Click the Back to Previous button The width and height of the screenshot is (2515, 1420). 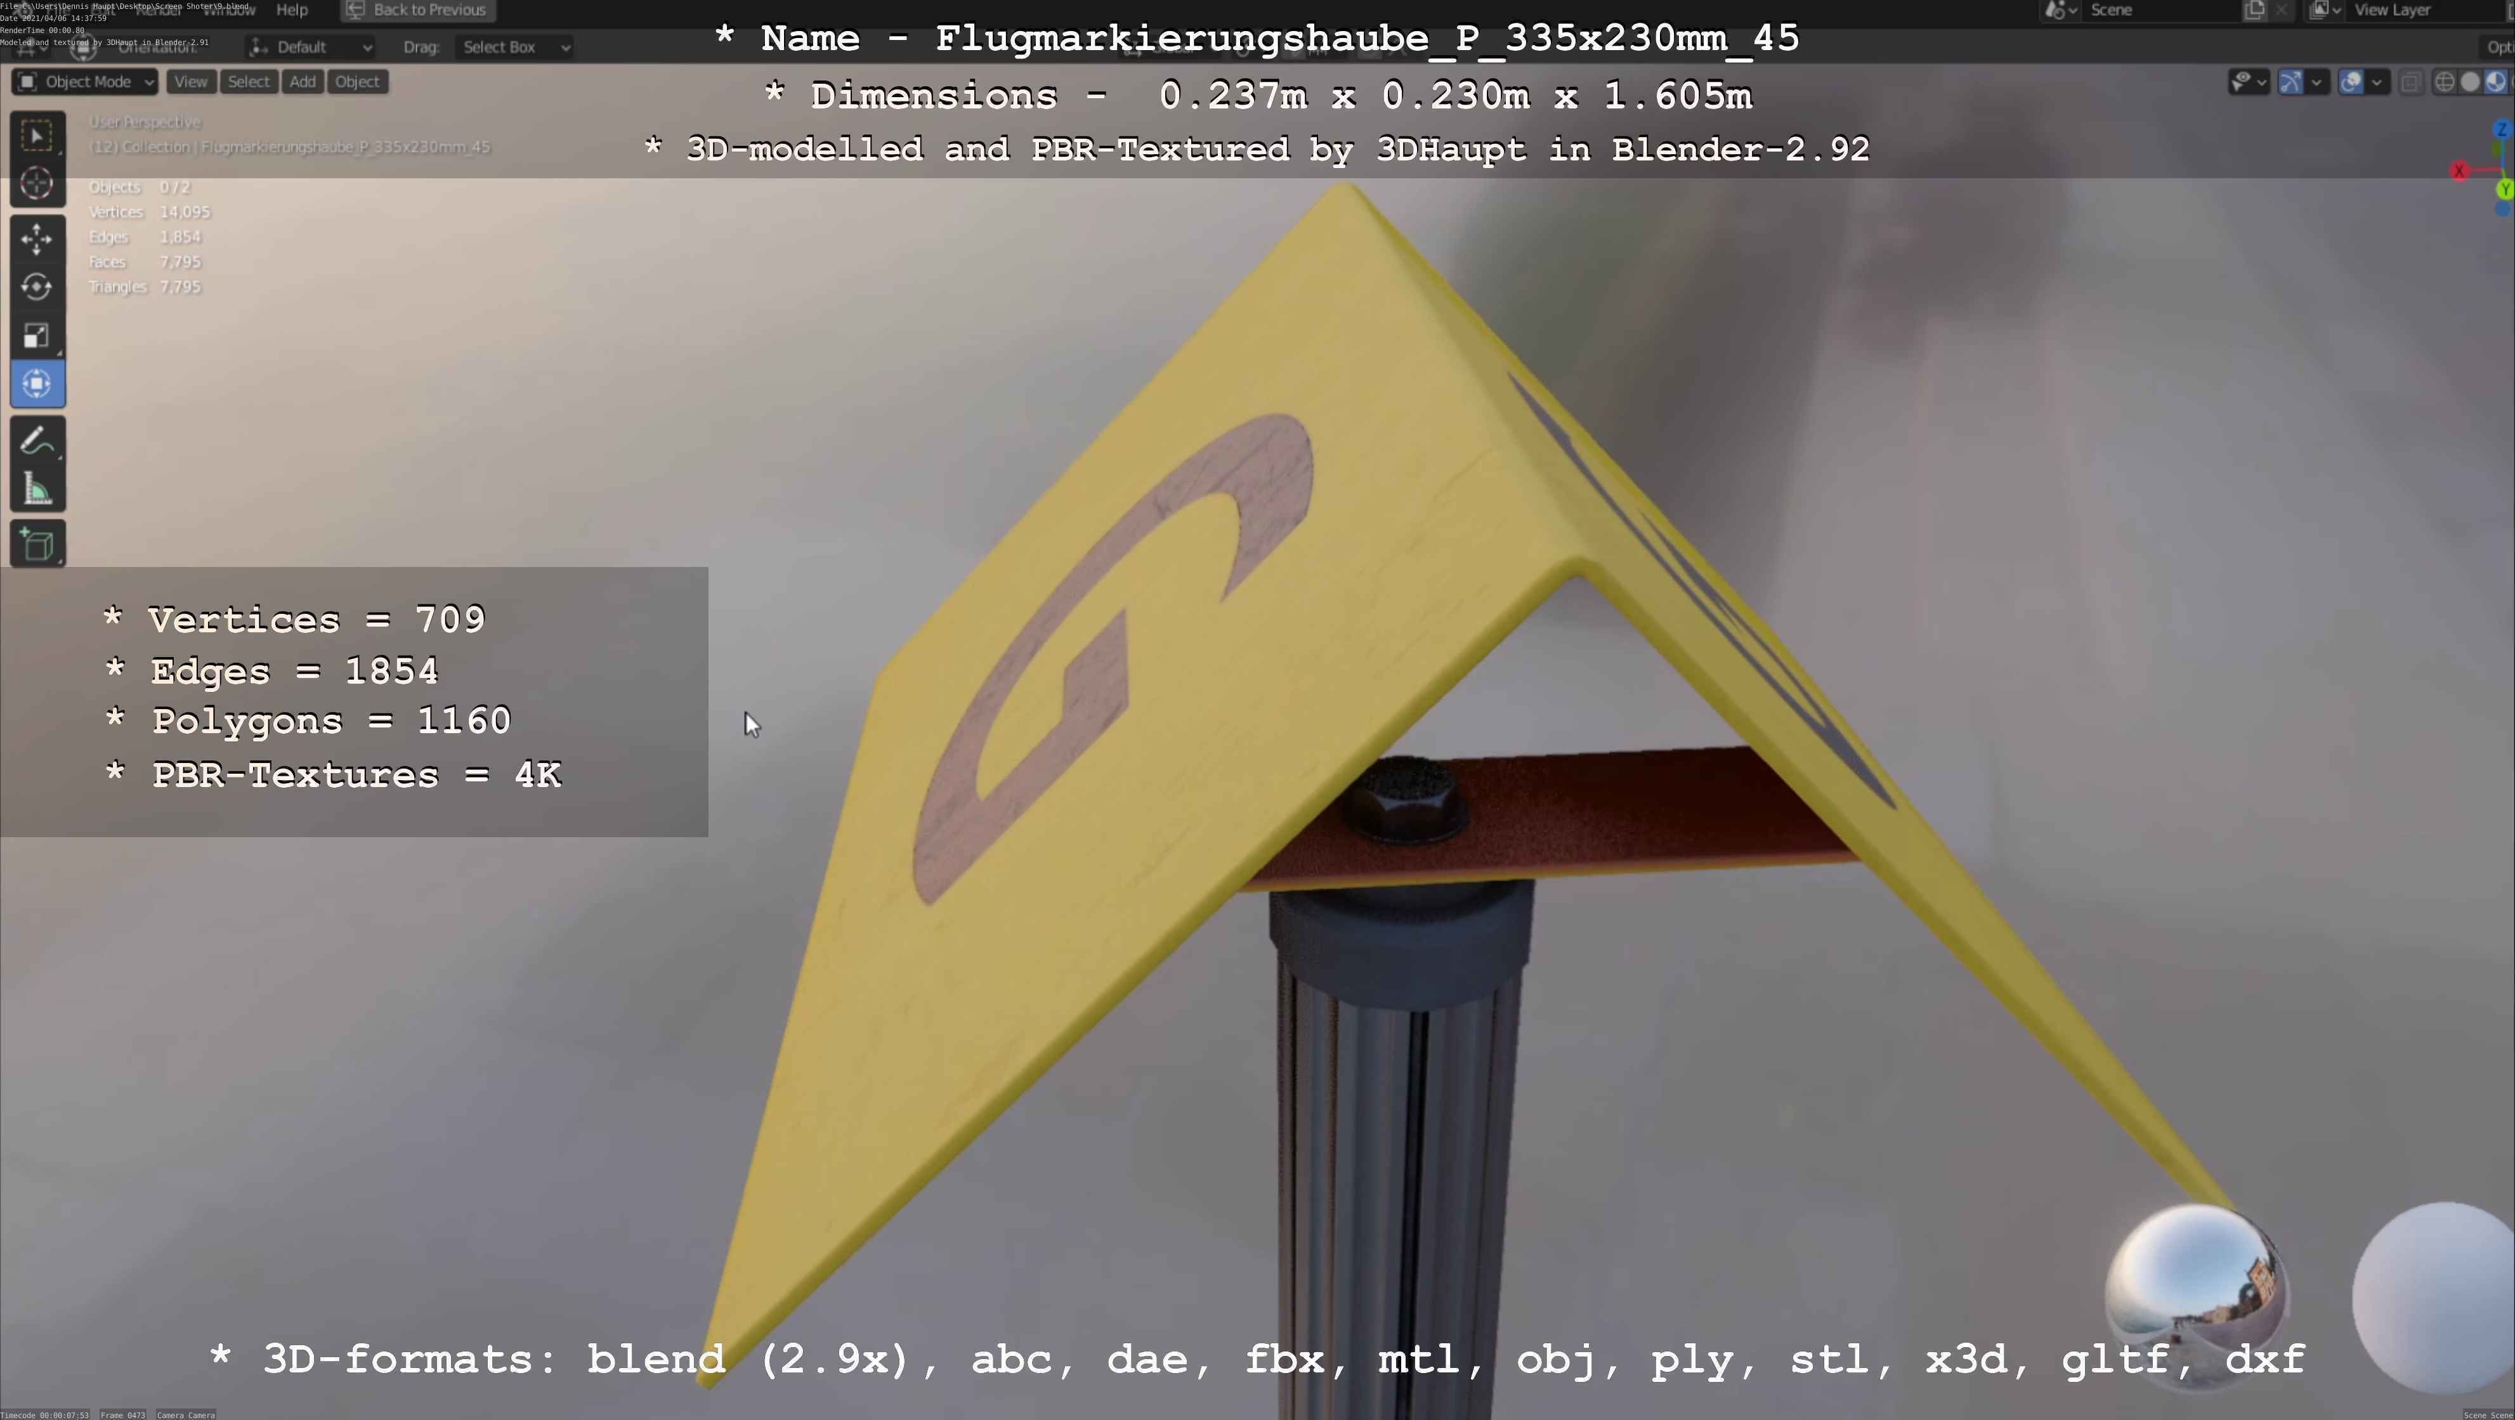tap(418, 10)
